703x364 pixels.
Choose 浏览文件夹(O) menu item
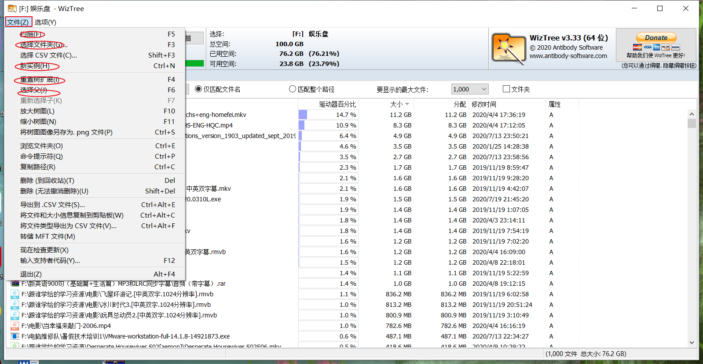coord(95,146)
